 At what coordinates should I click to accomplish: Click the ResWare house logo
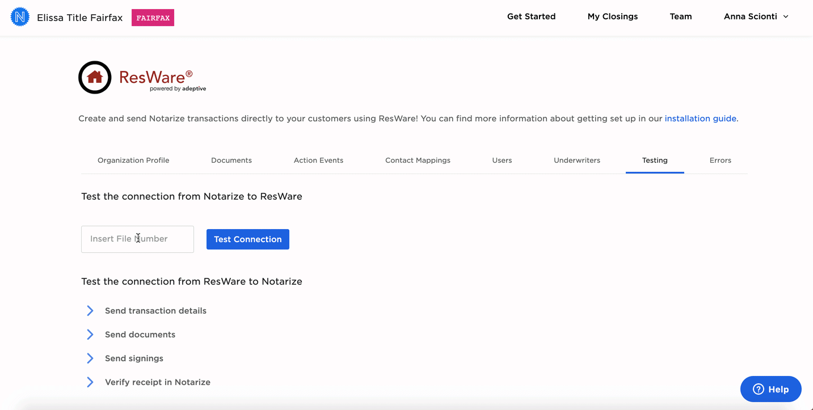pyautogui.click(x=95, y=77)
